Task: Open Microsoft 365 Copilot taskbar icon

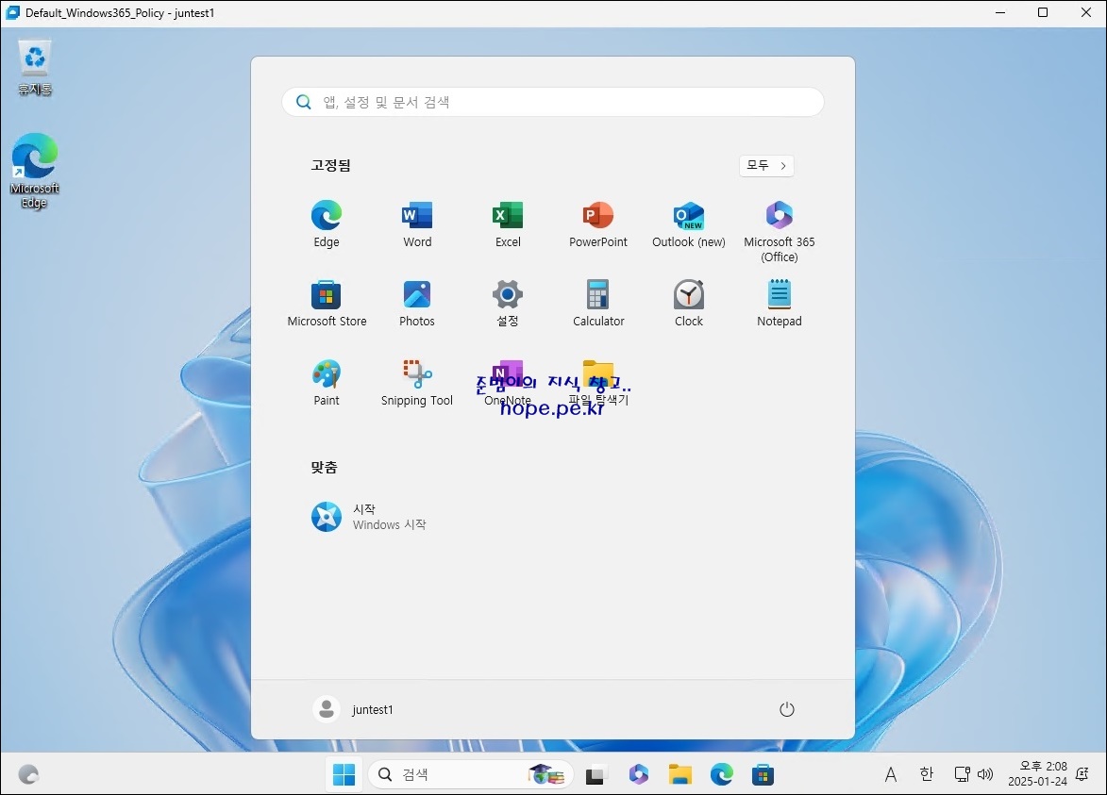Action: [x=638, y=774]
